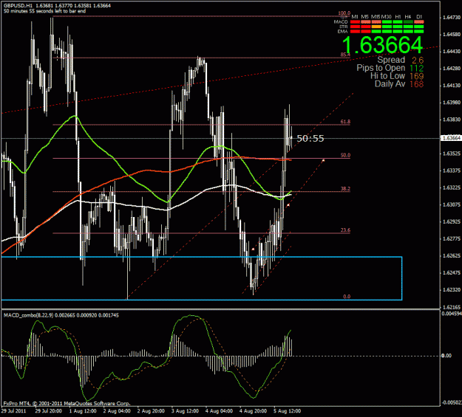Click the H4 timeframe column header
Screen dimensions: 462x417
coord(408,17)
